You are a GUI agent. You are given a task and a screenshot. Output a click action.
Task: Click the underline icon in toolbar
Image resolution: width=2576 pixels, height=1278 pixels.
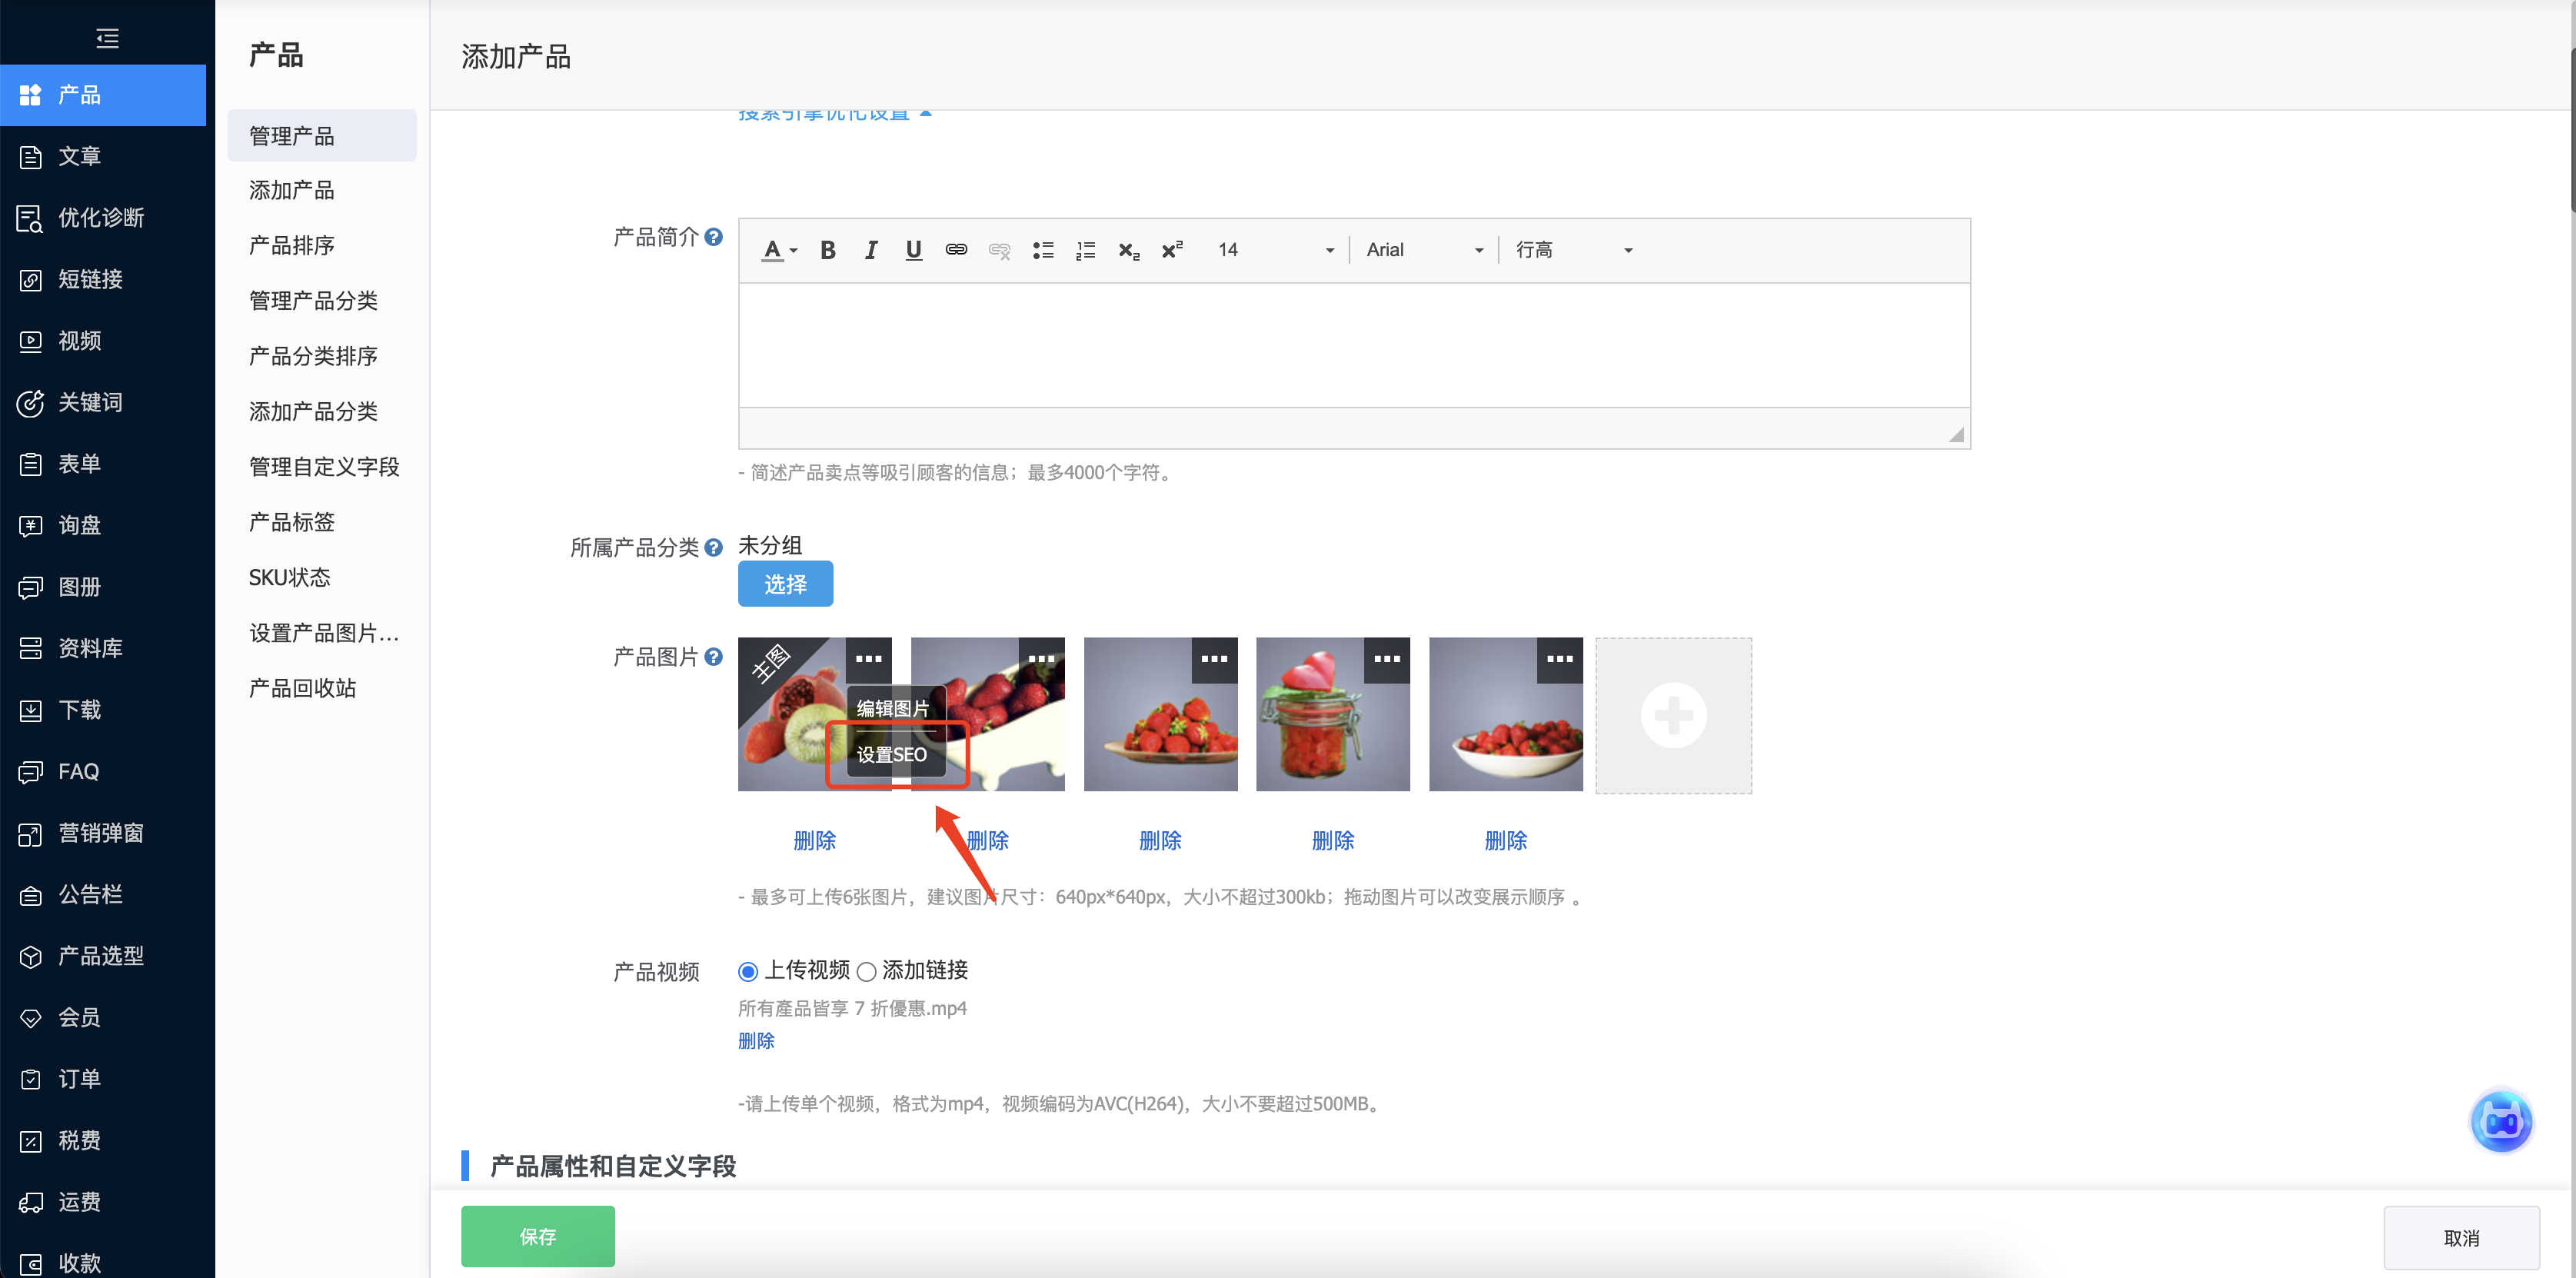pyautogui.click(x=913, y=250)
